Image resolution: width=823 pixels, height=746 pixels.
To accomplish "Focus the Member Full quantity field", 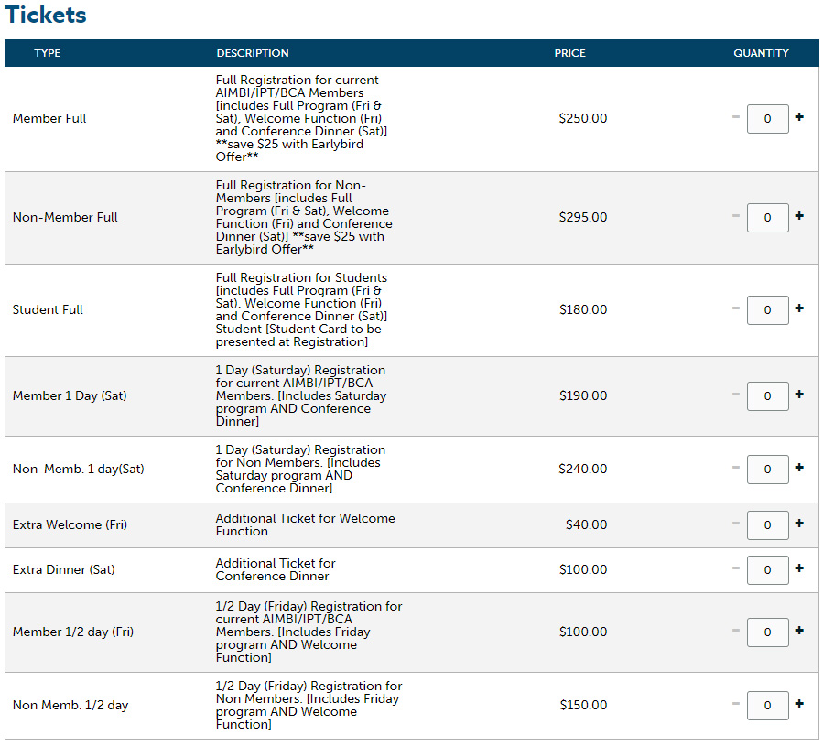I will coord(767,118).
